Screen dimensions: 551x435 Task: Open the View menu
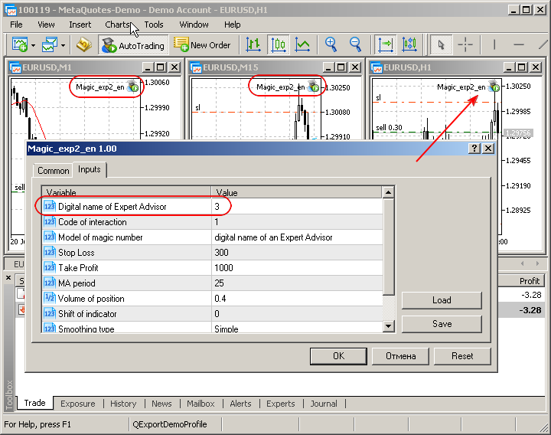click(46, 25)
